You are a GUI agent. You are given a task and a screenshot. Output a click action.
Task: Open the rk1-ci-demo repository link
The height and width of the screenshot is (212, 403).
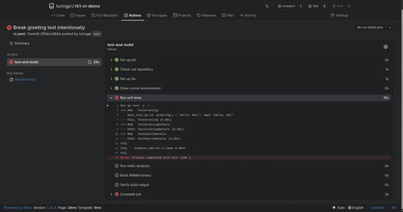click(x=87, y=6)
